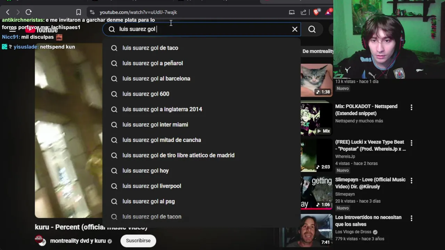Go forward in browser history

(x=18, y=12)
